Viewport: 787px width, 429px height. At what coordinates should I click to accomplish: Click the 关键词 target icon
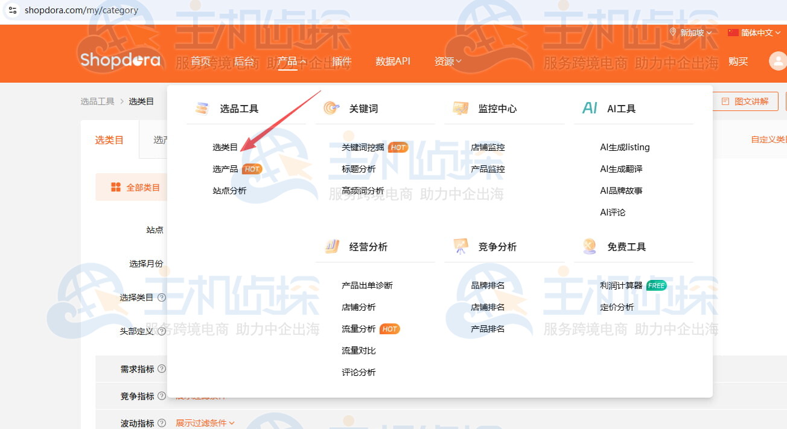(x=331, y=109)
